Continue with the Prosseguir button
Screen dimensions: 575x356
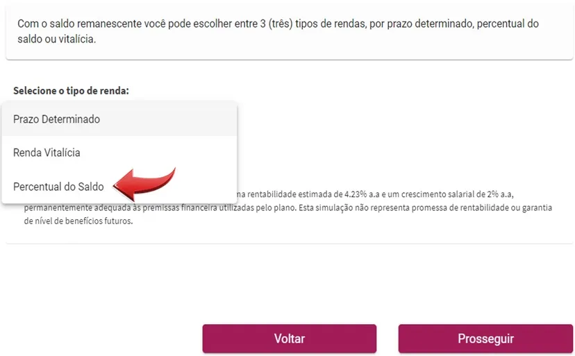tap(485, 339)
